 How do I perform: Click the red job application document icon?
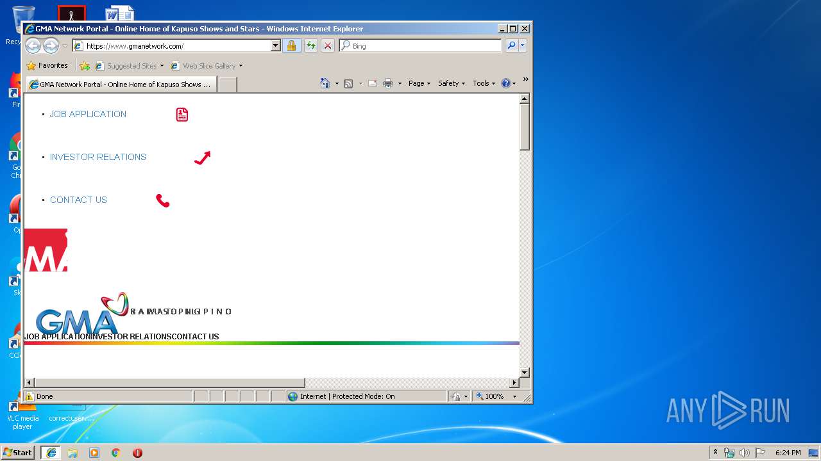[182, 115]
